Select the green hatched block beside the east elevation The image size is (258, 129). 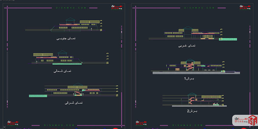(38, 96)
